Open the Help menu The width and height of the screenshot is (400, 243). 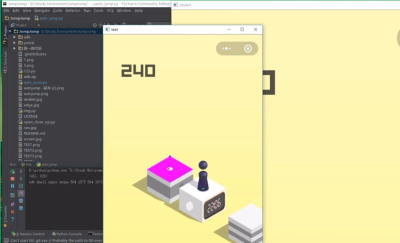point(139,10)
